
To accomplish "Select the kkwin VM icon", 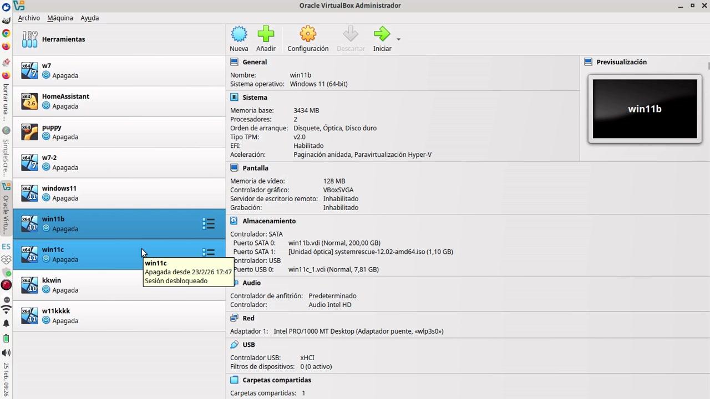I will coord(29,285).
